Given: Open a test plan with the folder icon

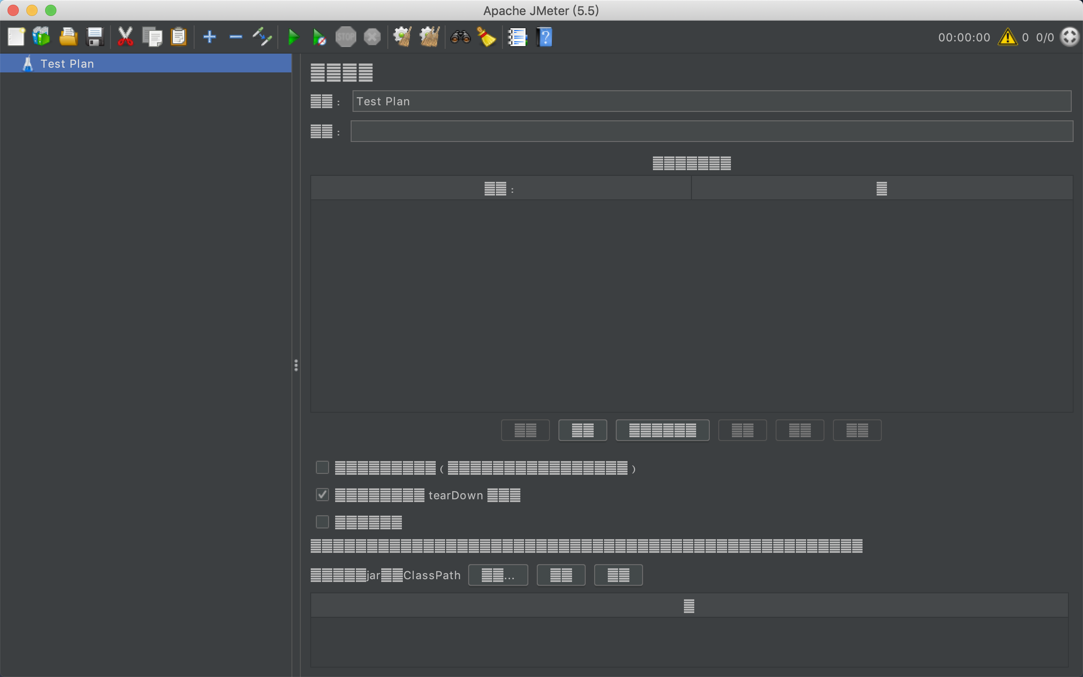Looking at the screenshot, I should [x=69, y=37].
